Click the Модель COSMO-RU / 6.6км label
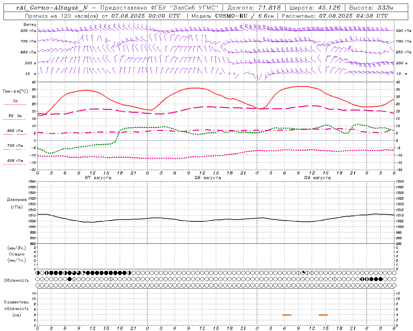Viewport: 413px width, 331px height. click(x=232, y=16)
